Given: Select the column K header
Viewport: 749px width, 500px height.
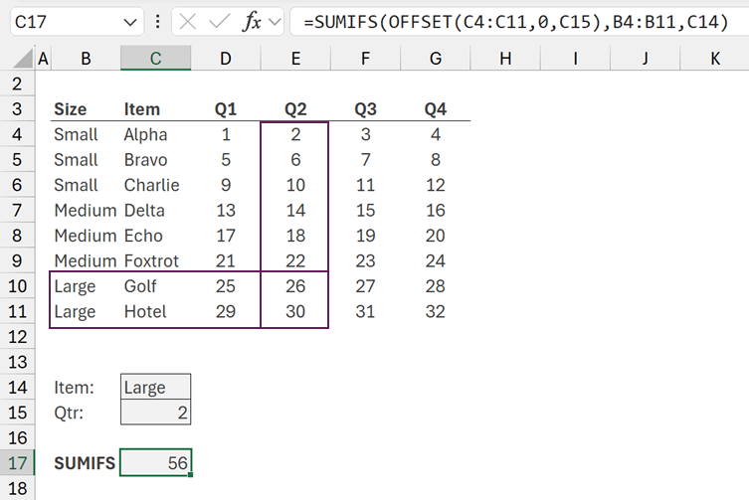Looking at the screenshot, I should pos(715,60).
